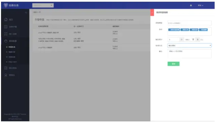
Task: Click into the remark textarea
Action: 189,54
